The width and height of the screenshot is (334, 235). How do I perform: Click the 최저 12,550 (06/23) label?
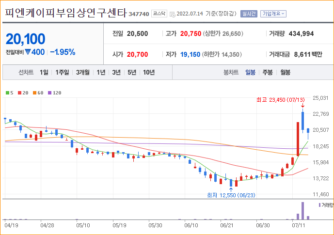click(231, 195)
